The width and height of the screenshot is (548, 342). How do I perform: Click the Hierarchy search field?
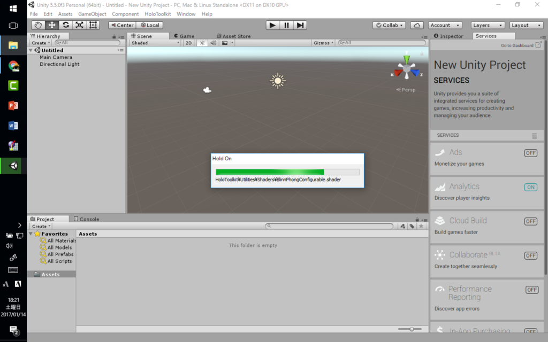(87, 43)
